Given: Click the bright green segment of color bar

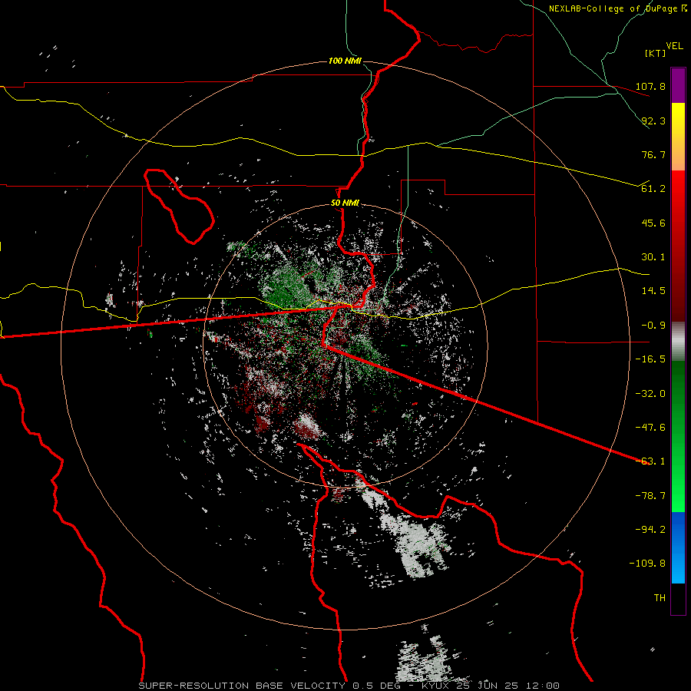Looking at the screenshot, I should [x=678, y=436].
